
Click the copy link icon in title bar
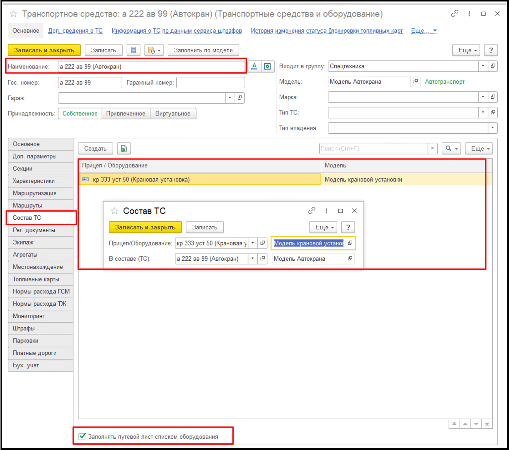[454, 14]
